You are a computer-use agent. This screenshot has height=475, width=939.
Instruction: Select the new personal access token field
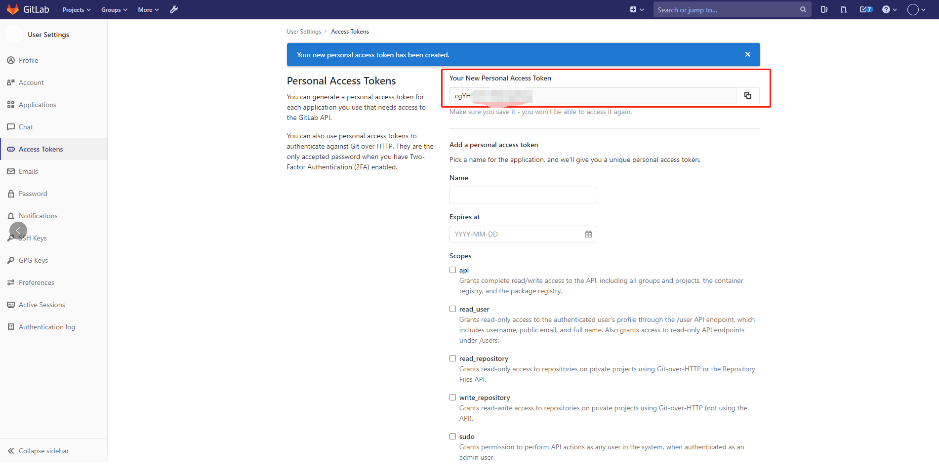(593, 96)
